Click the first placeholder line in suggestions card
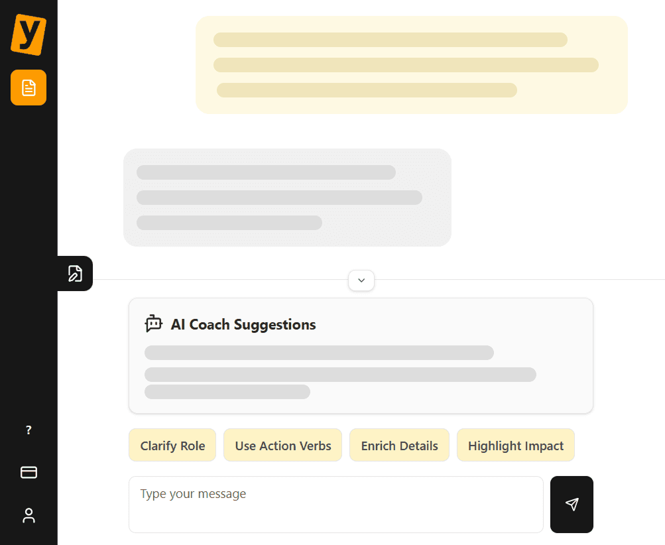665x545 pixels. pyautogui.click(x=319, y=353)
